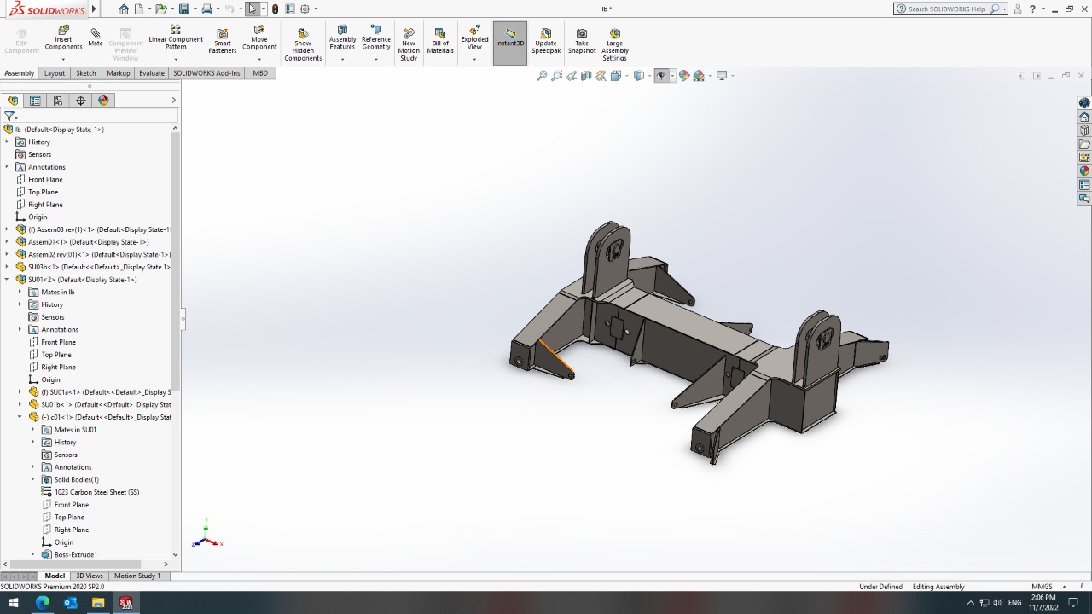Open the Insert Components dropdown arrow
The height and width of the screenshot is (614, 1092).
tap(63, 60)
